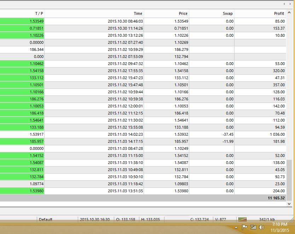Image resolution: width=295 pixels, height=234 pixels.
Task: Select the time cell 2015.11.02 11:30:02
Action: (x=125, y=120)
